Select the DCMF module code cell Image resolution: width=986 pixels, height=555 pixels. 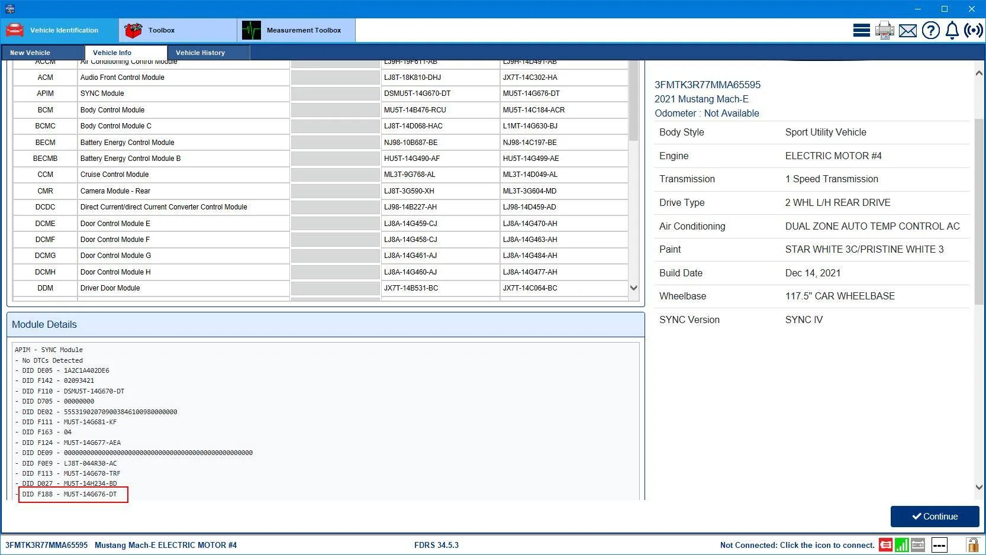[x=45, y=240]
